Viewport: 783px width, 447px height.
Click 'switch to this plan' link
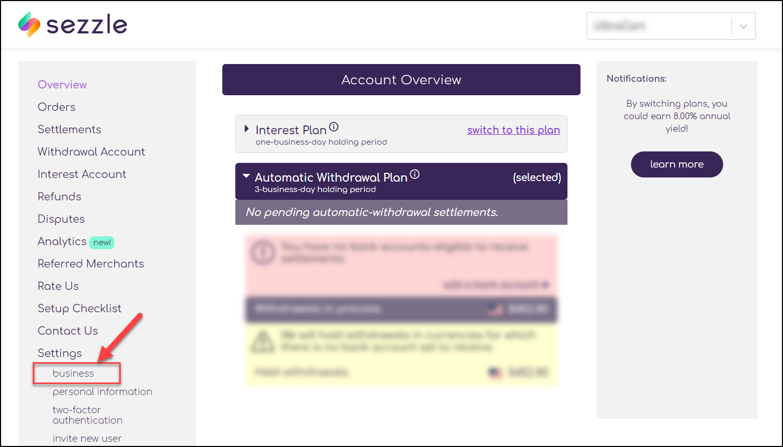[x=513, y=130]
